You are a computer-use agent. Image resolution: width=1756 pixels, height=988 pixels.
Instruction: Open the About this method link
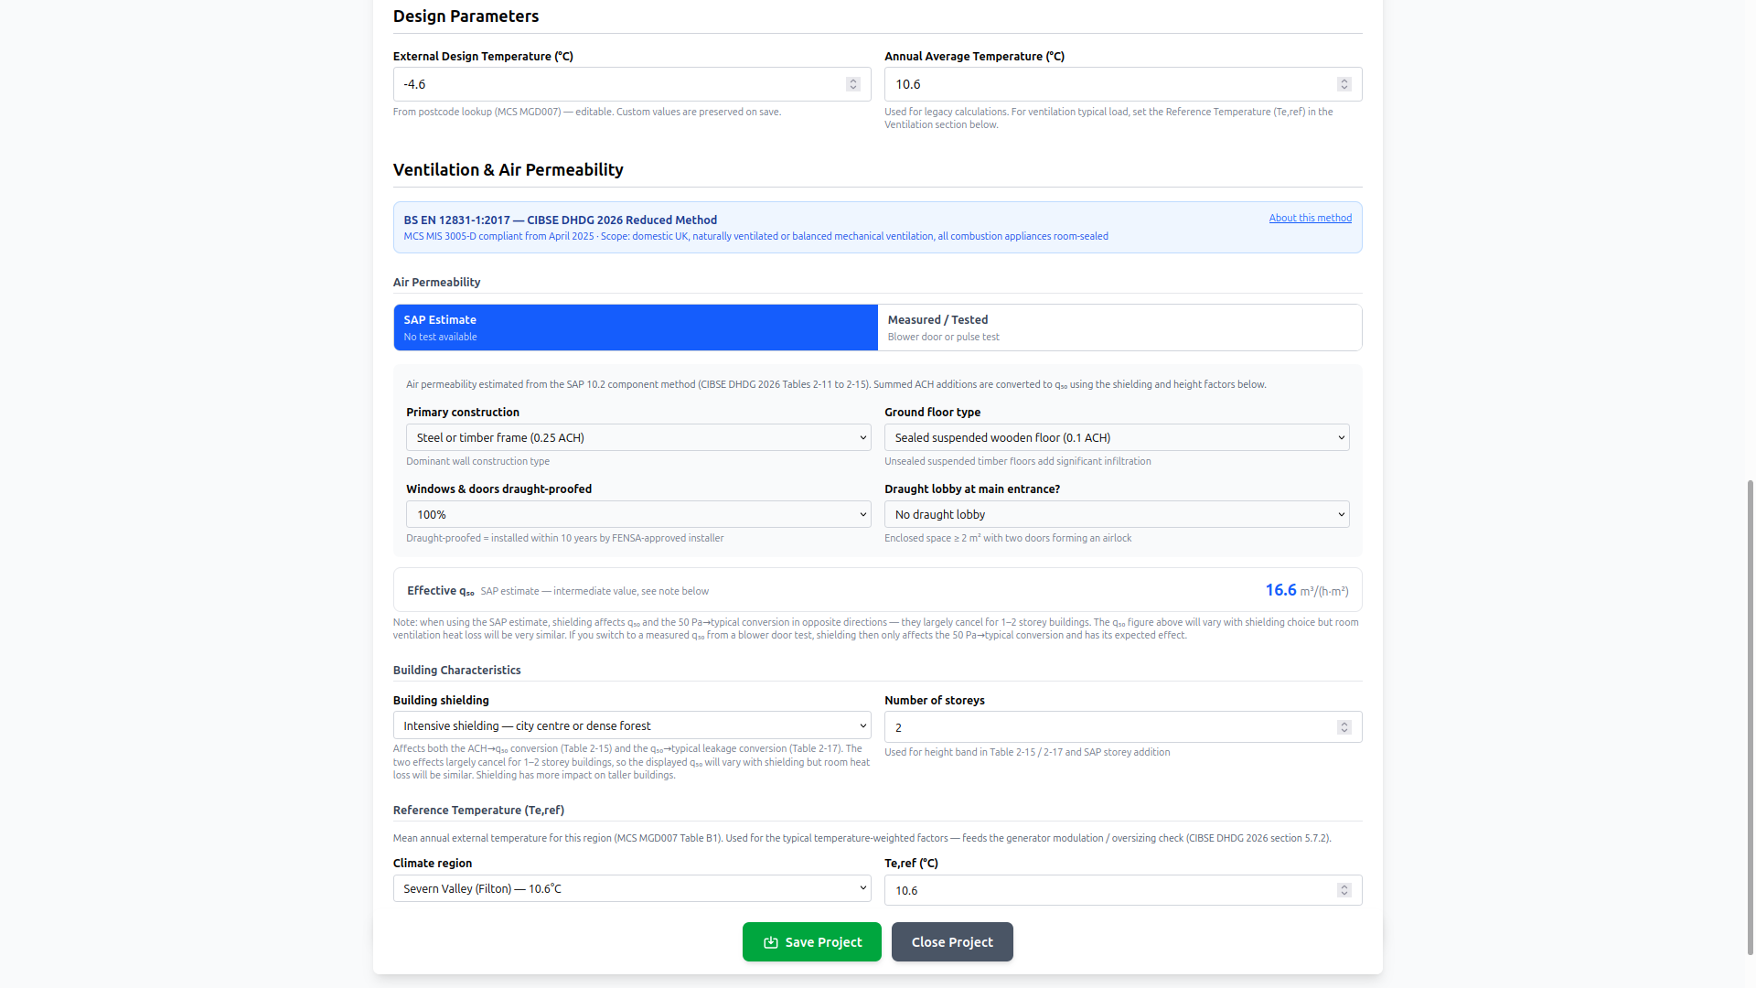[1310, 218]
